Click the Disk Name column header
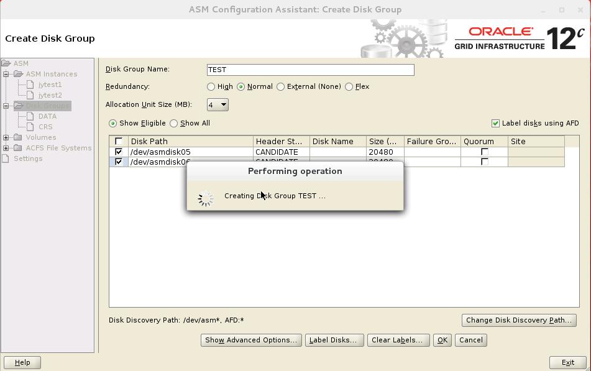 [337, 142]
